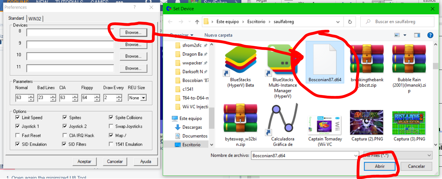This screenshot has width=442, height=179.
Task: Expand the address bar history dropdown
Action: 338,22
